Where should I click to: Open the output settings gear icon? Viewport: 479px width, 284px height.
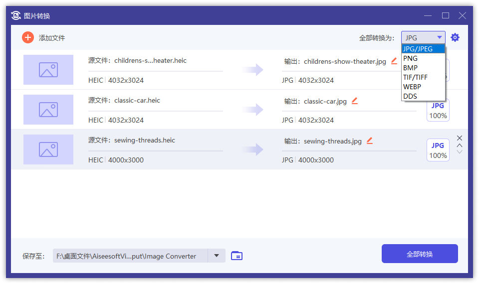coord(455,37)
